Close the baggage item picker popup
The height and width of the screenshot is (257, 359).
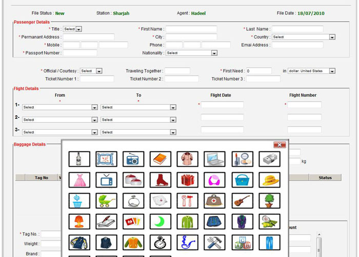pyautogui.click(x=280, y=145)
